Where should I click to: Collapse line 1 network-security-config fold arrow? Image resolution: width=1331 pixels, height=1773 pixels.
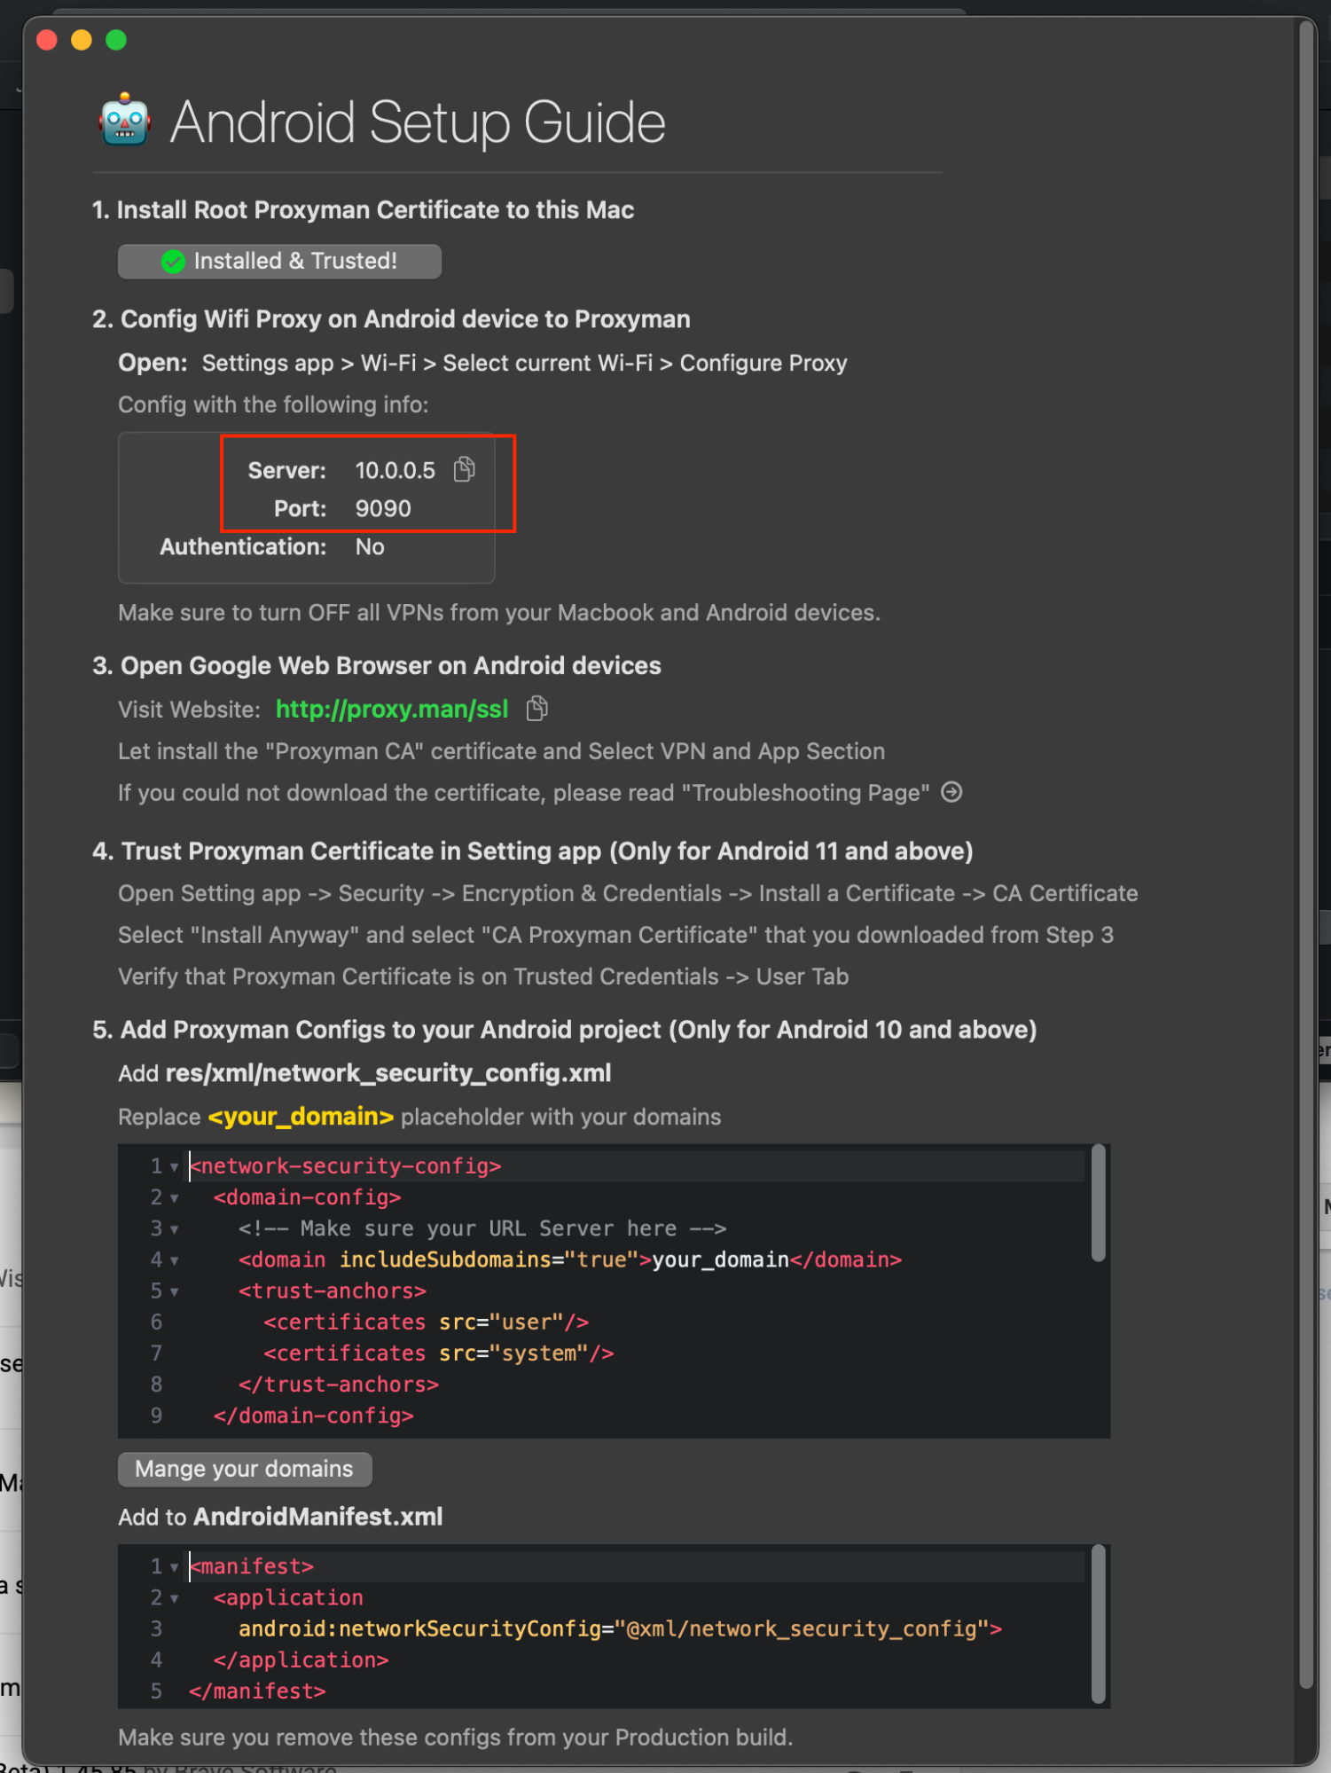coord(175,1167)
